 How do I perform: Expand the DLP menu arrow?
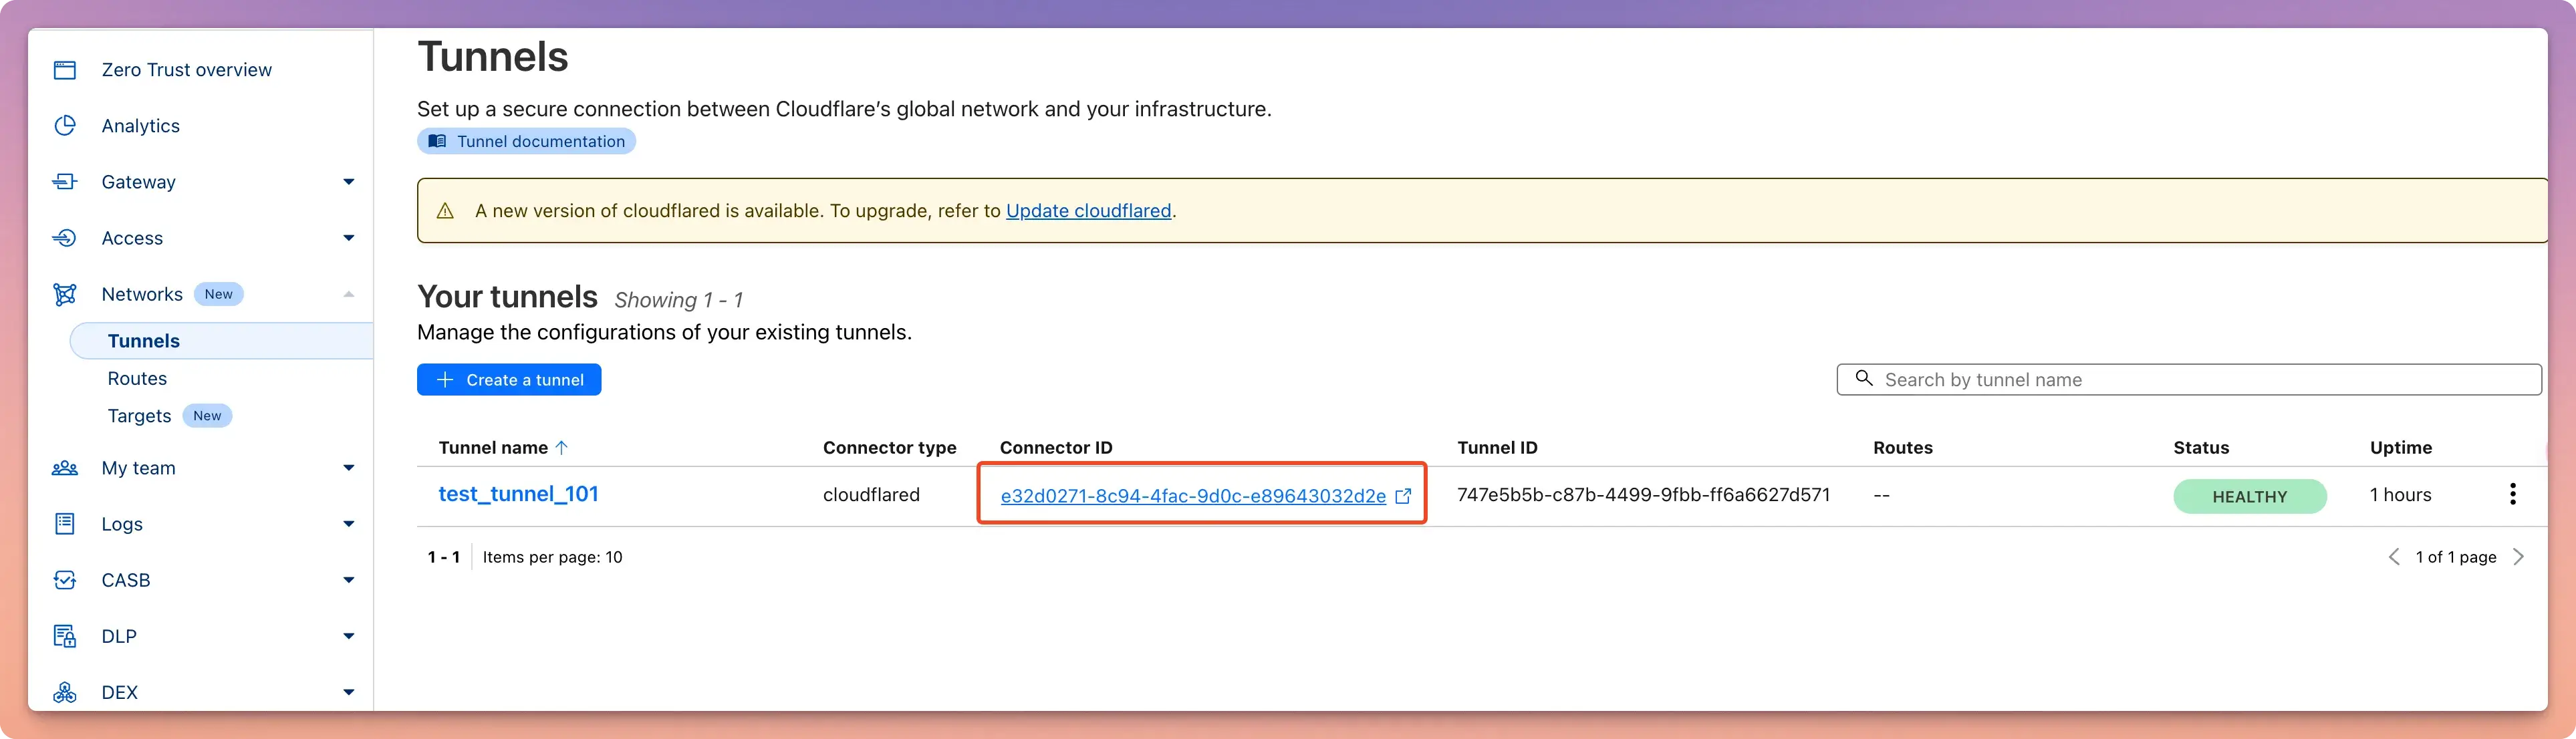pyautogui.click(x=349, y=636)
